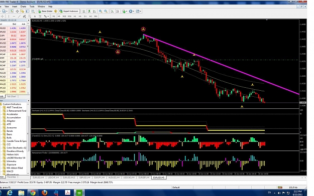The width and height of the screenshot is (314, 196).
Task: Toggle the Expert Advisors button
Action: click(x=69, y=11)
